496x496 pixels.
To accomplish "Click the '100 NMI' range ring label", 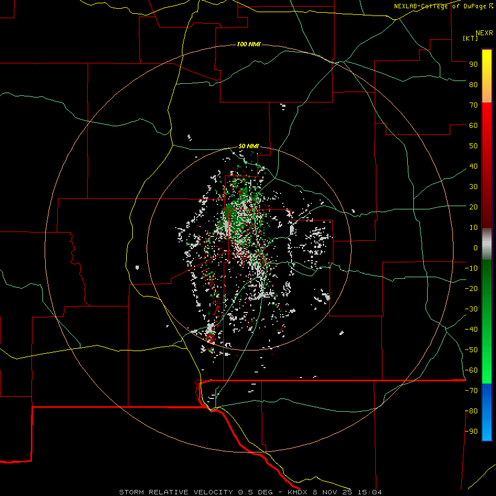I will click(249, 44).
